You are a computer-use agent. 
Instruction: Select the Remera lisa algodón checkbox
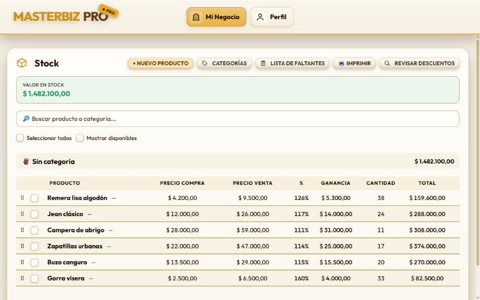35,198
